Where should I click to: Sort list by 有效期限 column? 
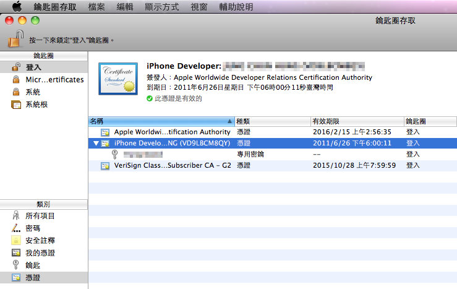(356, 121)
